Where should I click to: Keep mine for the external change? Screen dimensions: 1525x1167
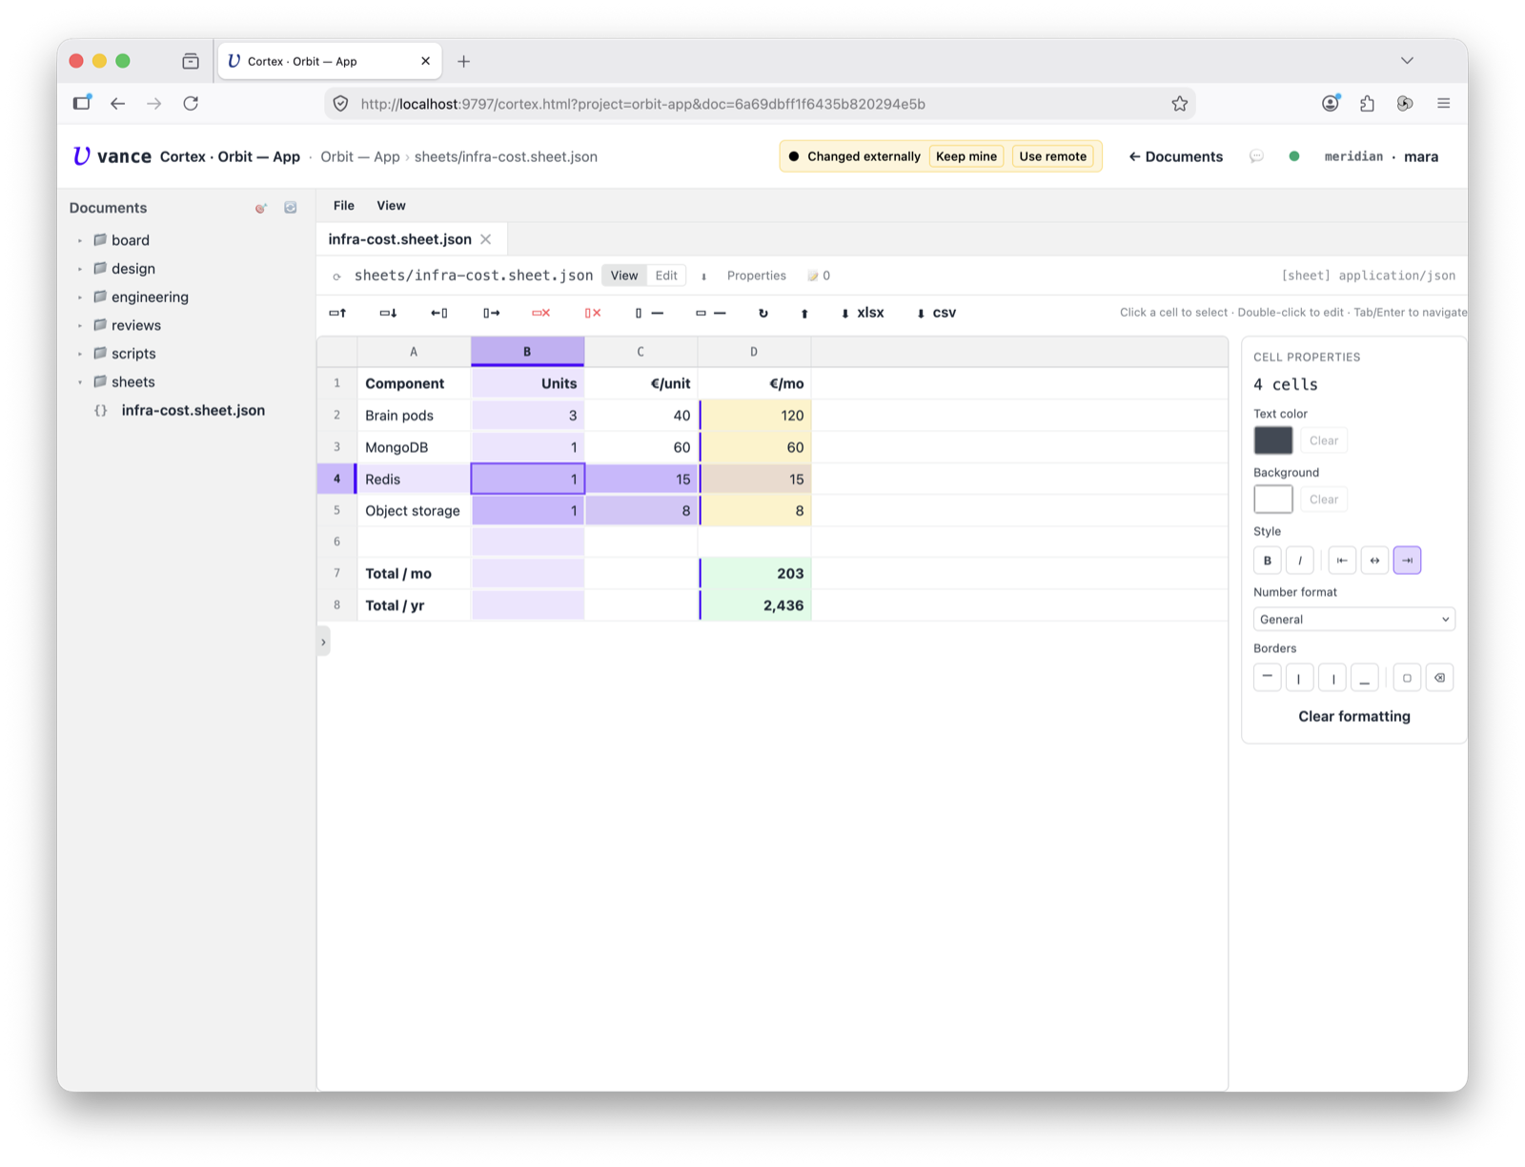point(966,156)
